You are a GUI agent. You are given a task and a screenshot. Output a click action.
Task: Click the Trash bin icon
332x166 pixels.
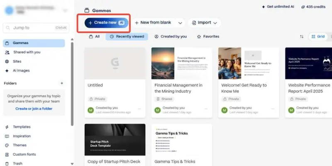pyautogui.click(x=7, y=164)
